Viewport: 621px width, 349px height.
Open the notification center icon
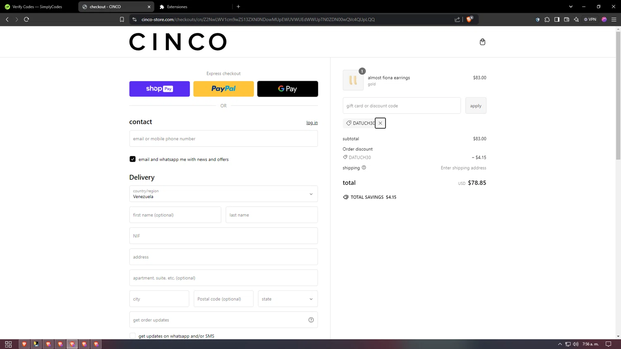pyautogui.click(x=608, y=344)
